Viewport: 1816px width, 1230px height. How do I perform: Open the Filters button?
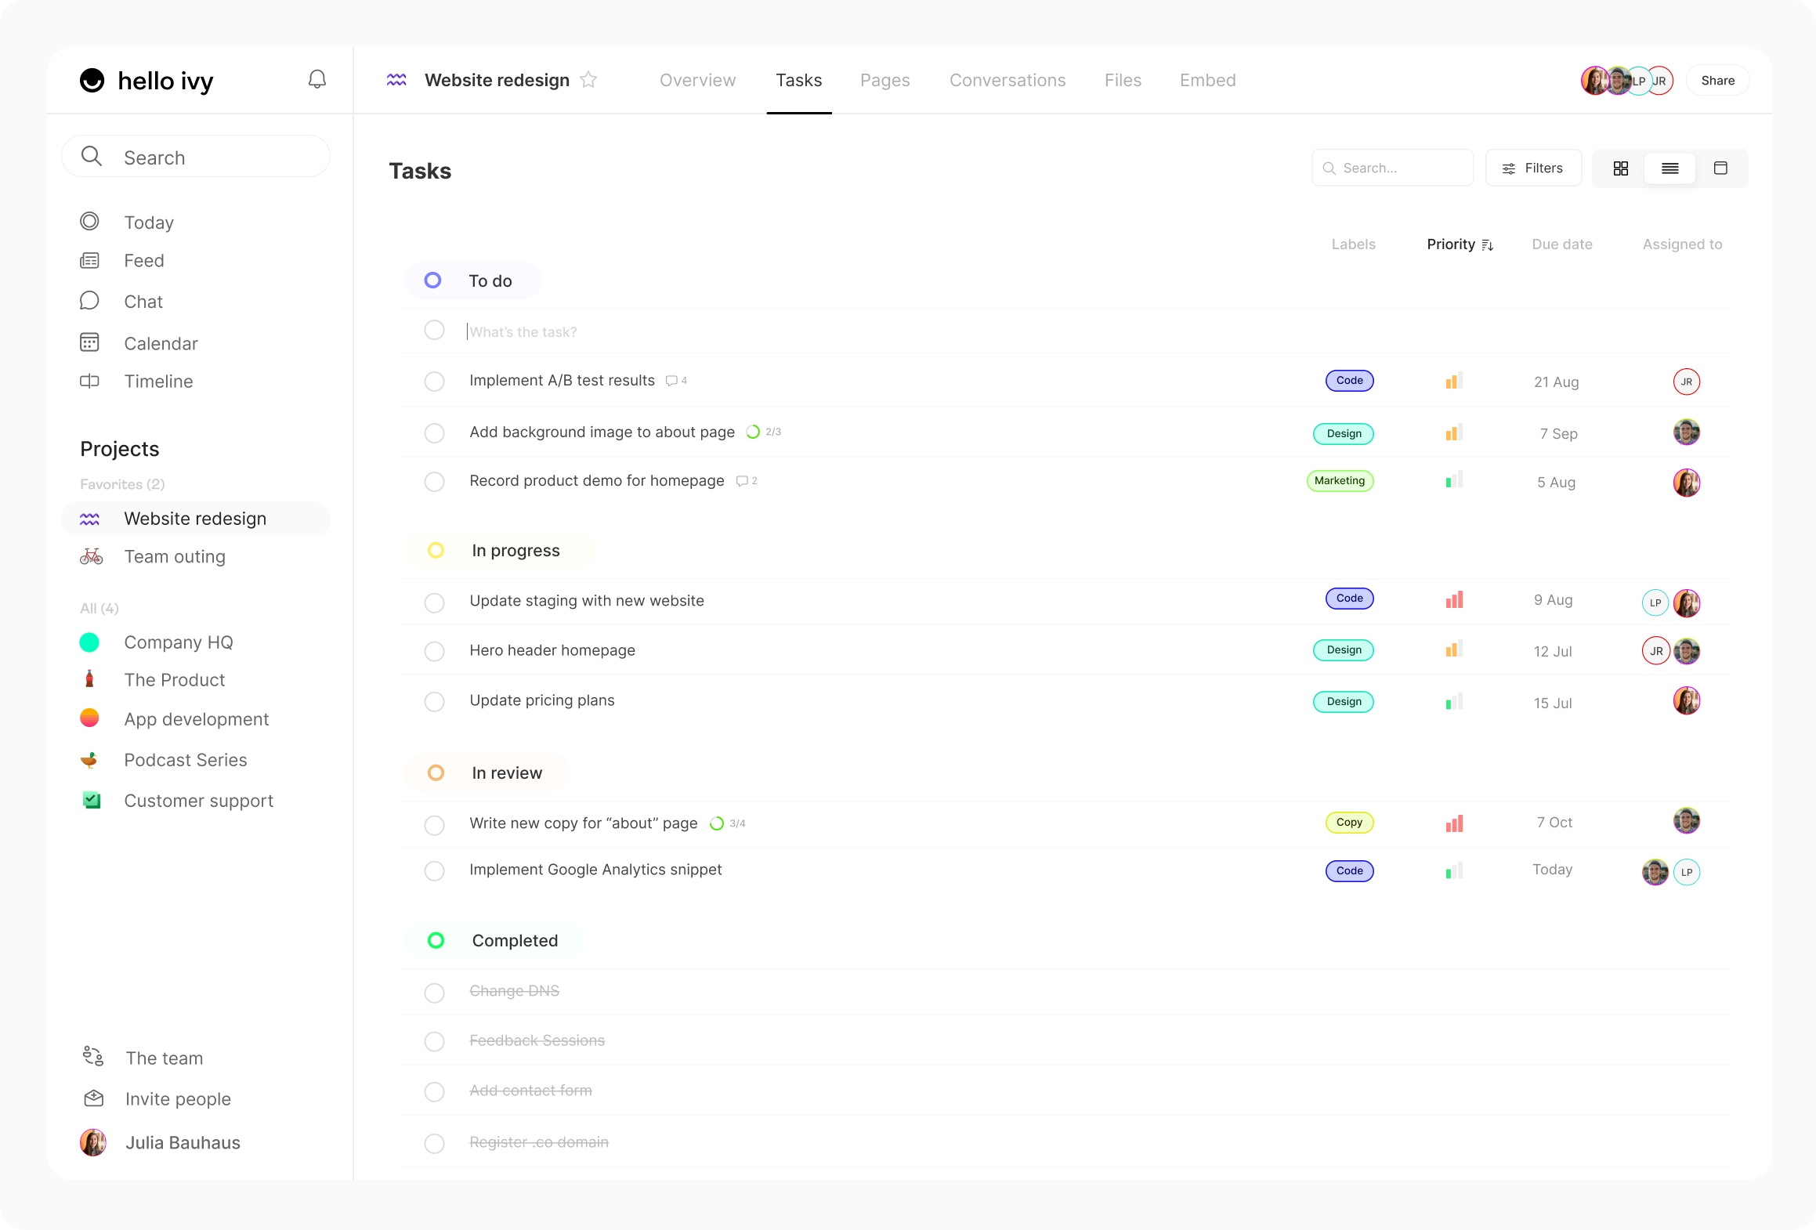pyautogui.click(x=1532, y=168)
